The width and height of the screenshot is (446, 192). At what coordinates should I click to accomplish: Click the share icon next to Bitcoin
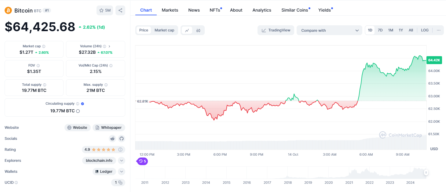(x=120, y=10)
